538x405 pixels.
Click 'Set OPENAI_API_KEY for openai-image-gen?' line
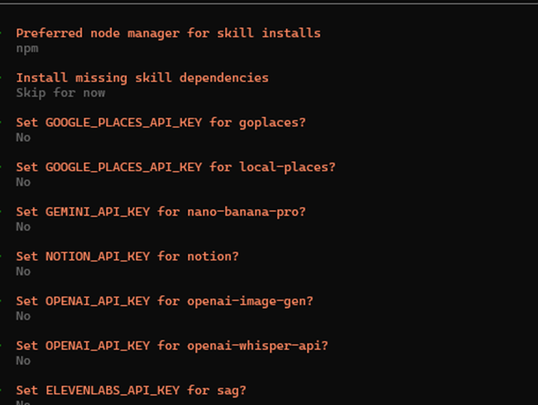165,302
